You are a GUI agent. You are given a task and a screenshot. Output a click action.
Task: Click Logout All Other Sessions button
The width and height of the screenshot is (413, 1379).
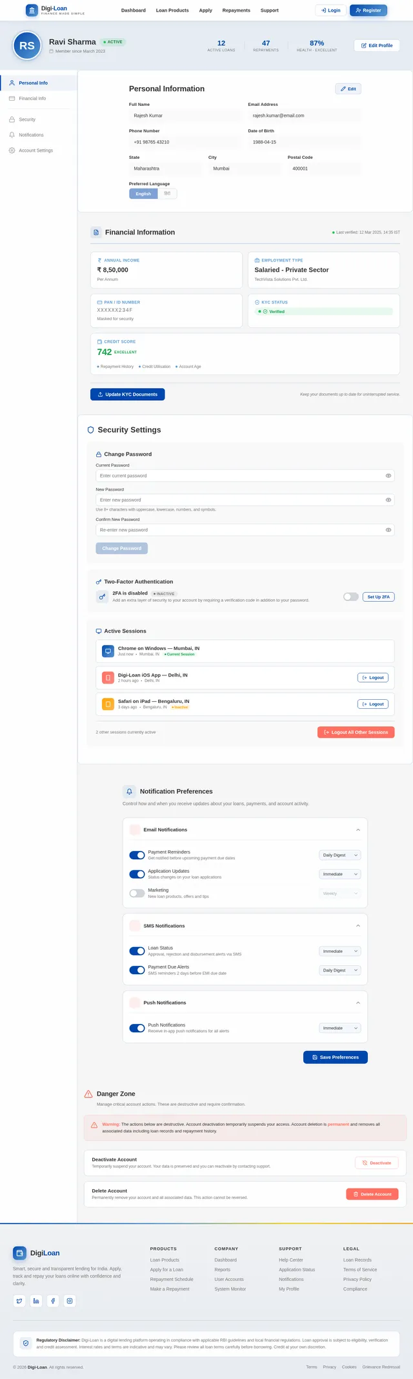356,733
